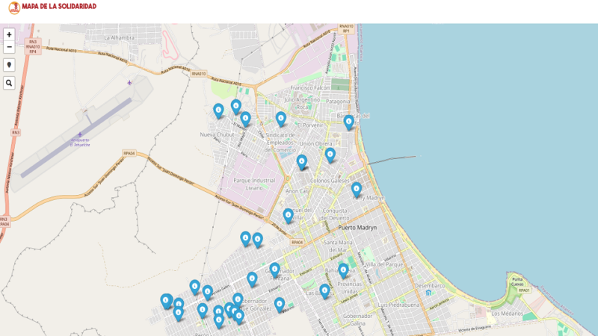Click the museum icon near Desembarco
Viewport: 598px width, 336px height.
coord(428,293)
